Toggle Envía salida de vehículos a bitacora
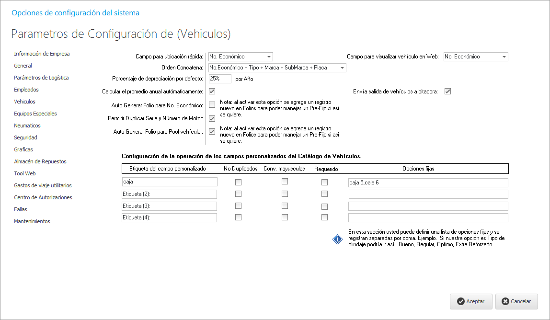 [447, 91]
